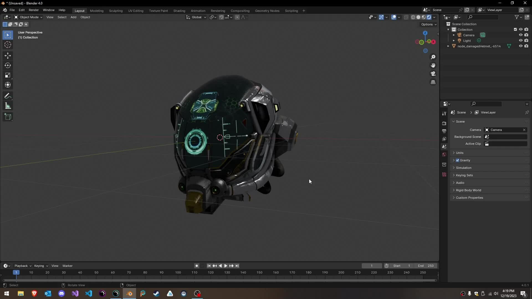532x299 pixels.
Task: Select the Annotate tool
Action: tap(8, 96)
